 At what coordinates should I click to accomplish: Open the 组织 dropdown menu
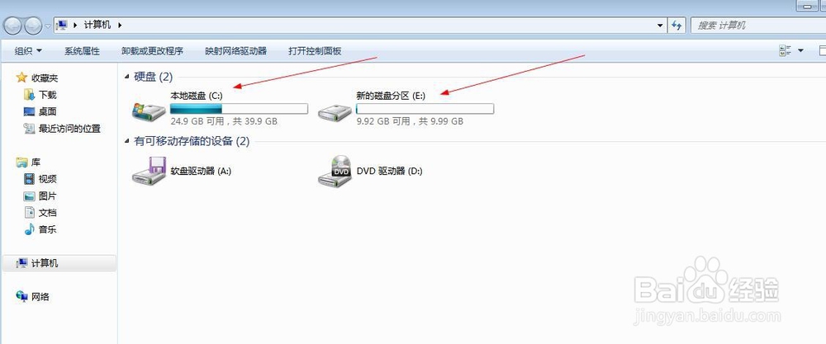pos(28,51)
